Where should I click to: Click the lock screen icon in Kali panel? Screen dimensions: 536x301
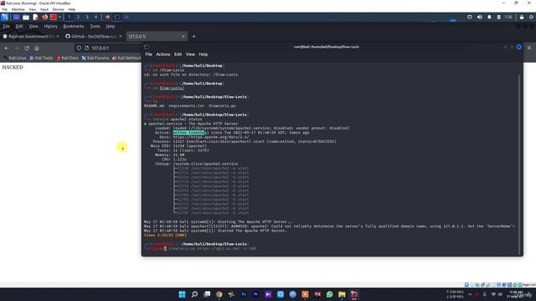point(522,17)
